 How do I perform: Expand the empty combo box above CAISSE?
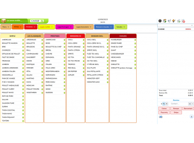[175, 26]
